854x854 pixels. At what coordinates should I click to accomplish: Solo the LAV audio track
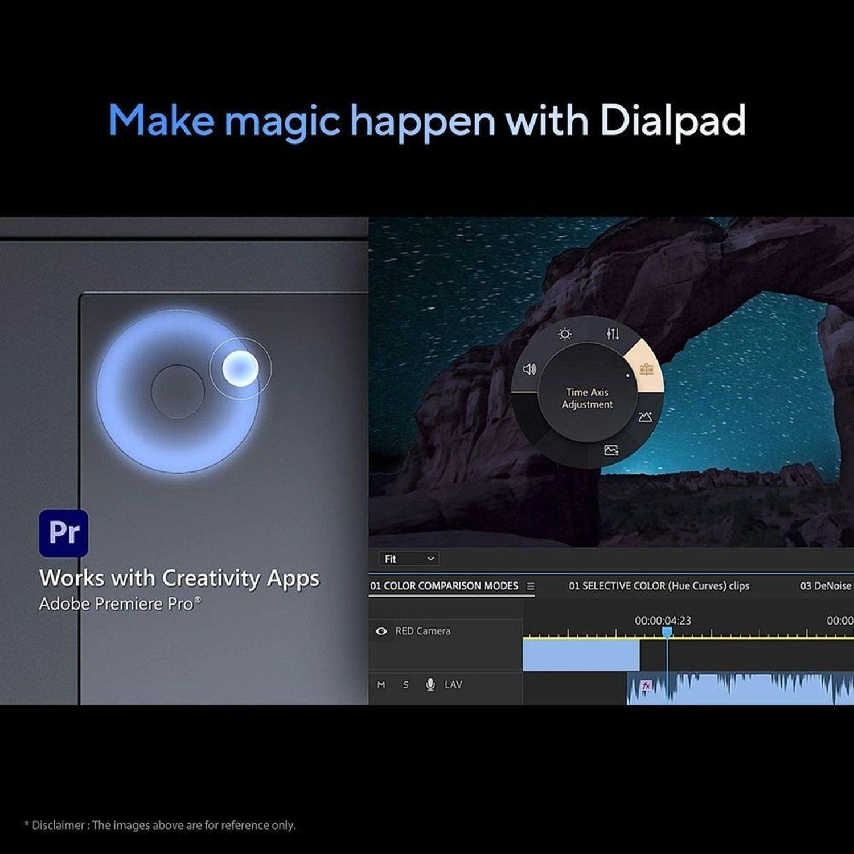pos(405,685)
